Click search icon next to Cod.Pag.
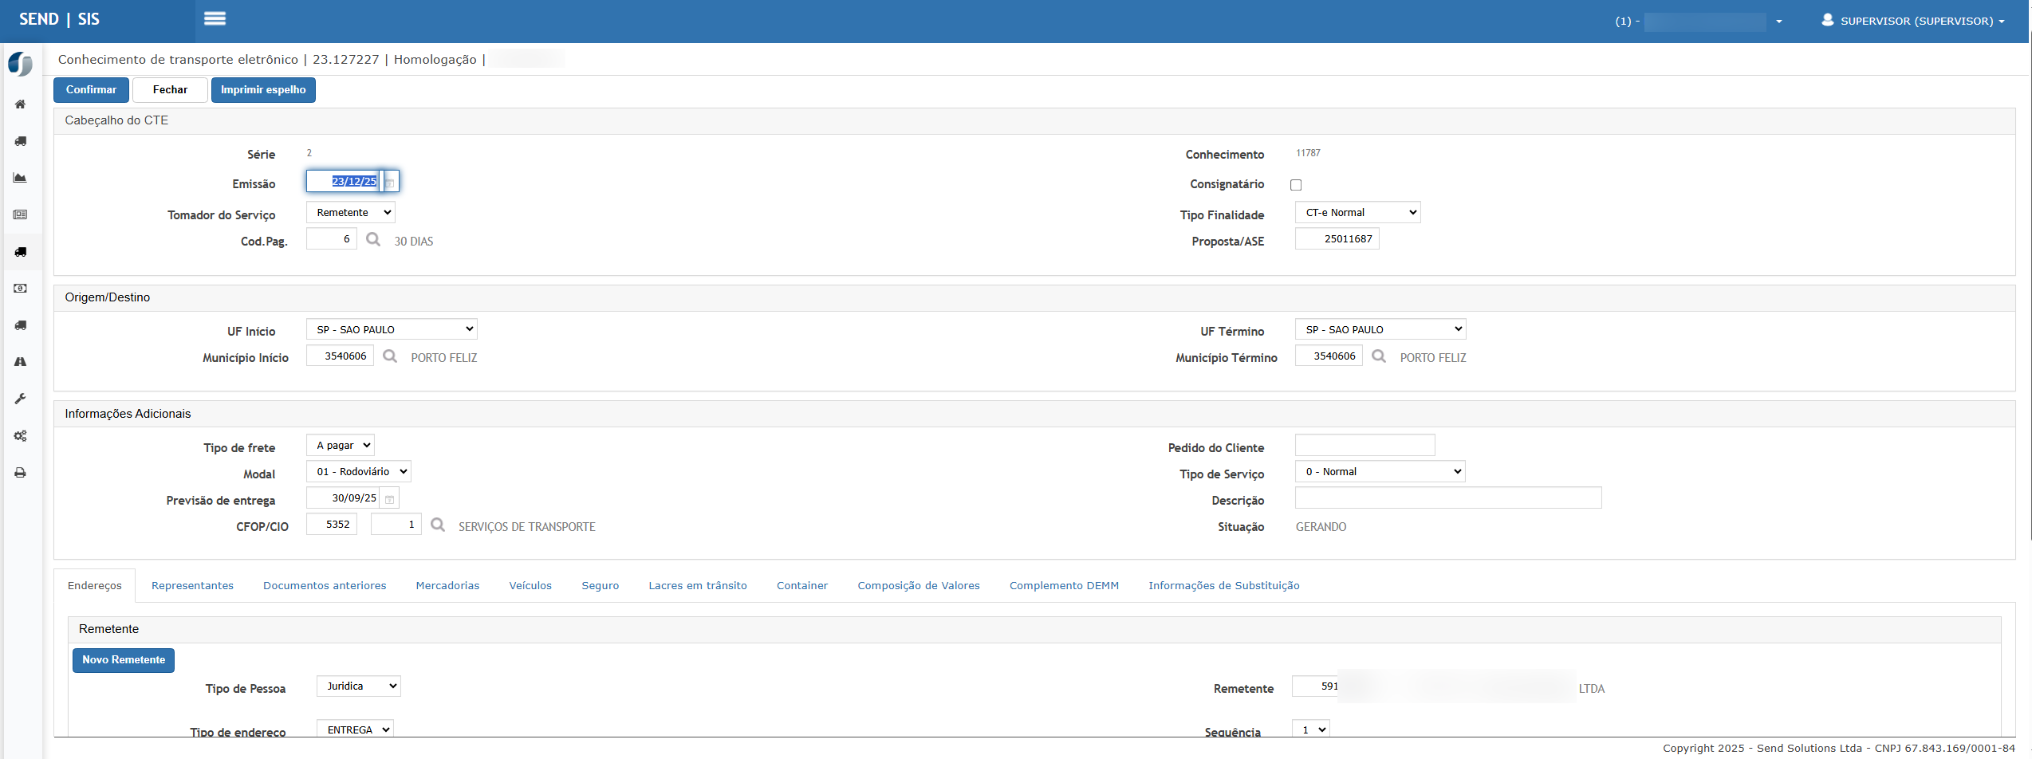Image resolution: width=2032 pixels, height=759 pixels. coord(373,240)
